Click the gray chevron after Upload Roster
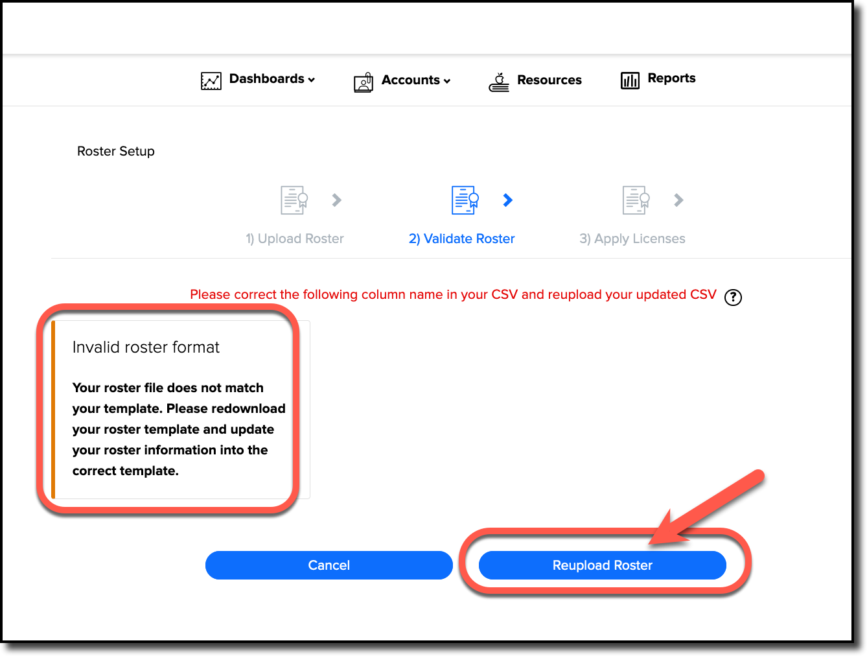The width and height of the screenshot is (867, 656). (x=337, y=200)
